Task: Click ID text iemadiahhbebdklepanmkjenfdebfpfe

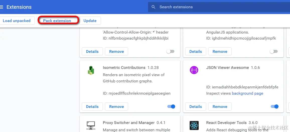Action: click(x=242, y=87)
